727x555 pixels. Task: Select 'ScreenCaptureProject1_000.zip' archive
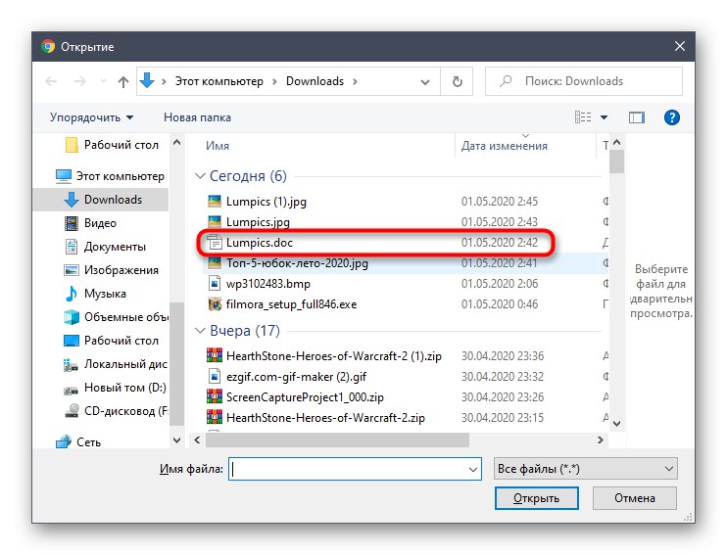[x=305, y=397]
